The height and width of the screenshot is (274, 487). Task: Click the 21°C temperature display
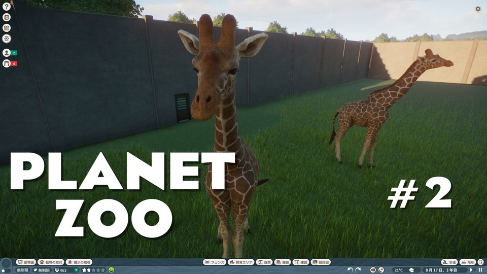coord(399,270)
